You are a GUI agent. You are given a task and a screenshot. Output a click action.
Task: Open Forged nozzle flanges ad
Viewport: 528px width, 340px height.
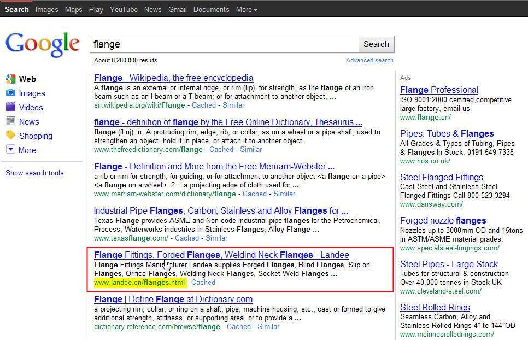point(443,220)
